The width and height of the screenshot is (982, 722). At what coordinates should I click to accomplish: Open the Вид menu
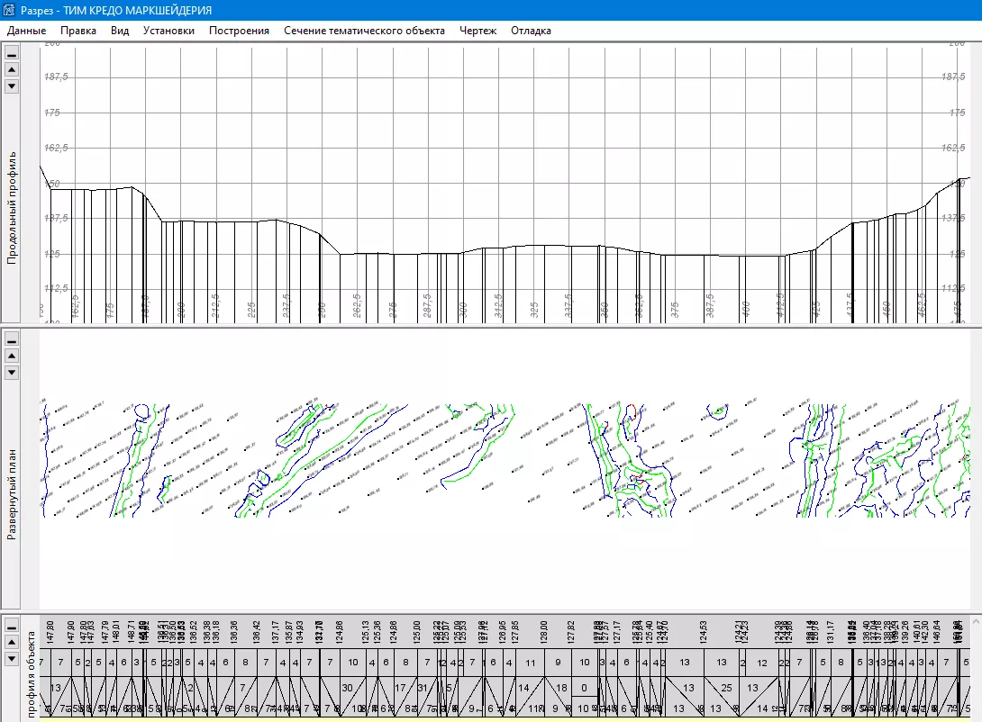click(x=120, y=31)
